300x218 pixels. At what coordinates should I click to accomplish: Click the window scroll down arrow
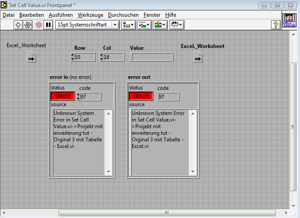pos(293,206)
